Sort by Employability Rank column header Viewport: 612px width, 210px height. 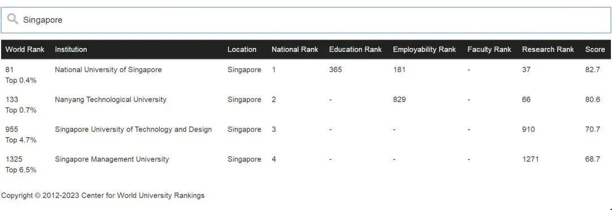(x=424, y=49)
